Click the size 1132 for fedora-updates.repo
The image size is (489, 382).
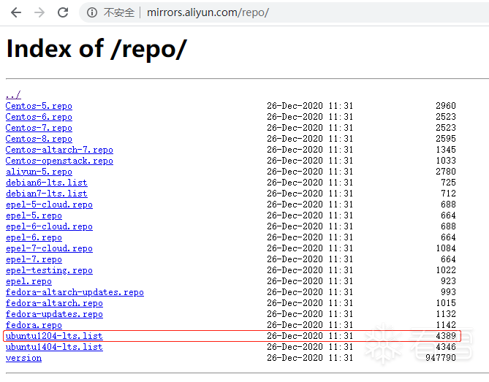click(x=446, y=314)
